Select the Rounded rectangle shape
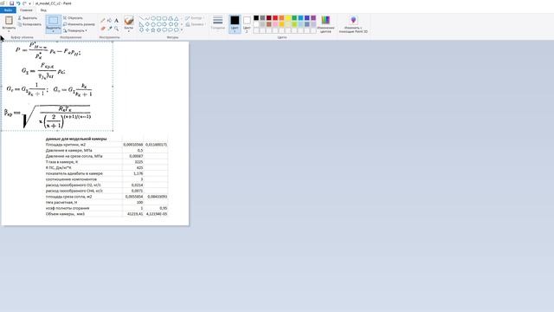Screen dimensions: 554x312 tap(164, 18)
